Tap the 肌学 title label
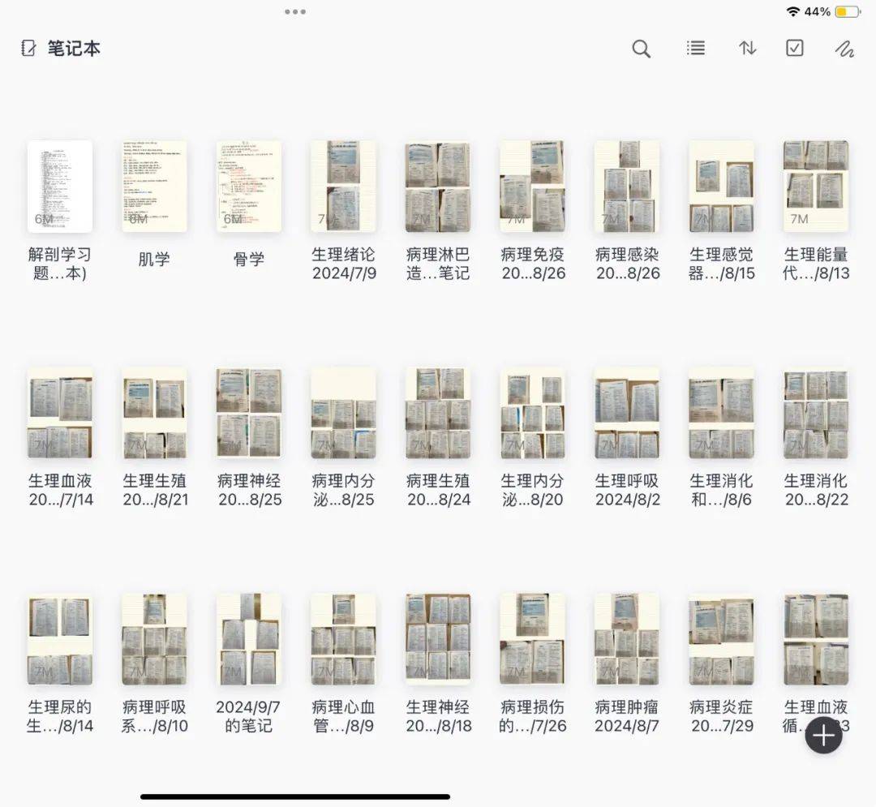This screenshot has height=807, width=876. click(154, 260)
